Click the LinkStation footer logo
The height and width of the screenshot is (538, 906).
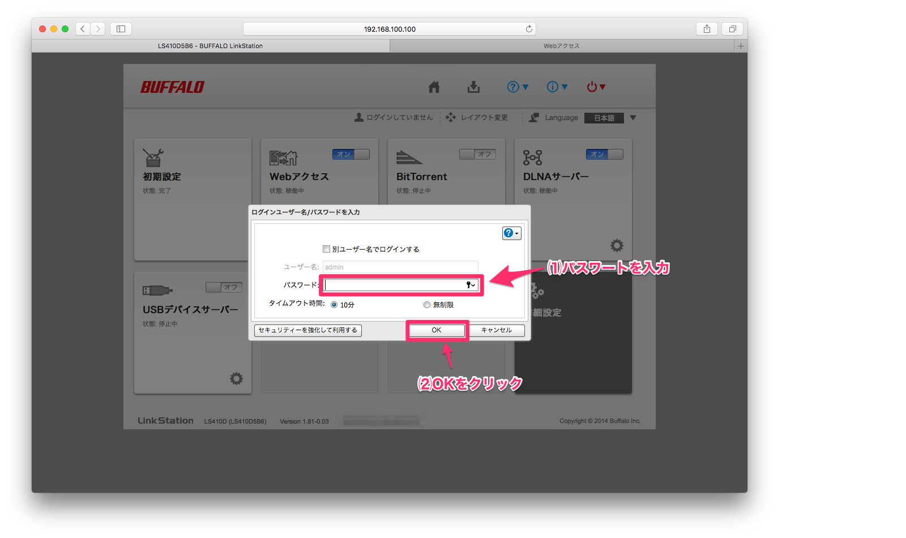165,421
